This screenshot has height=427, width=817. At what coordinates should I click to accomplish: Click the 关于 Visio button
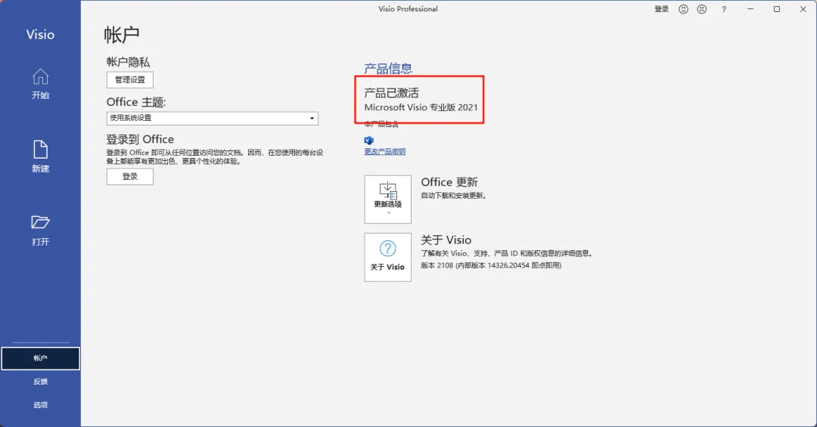[387, 257]
